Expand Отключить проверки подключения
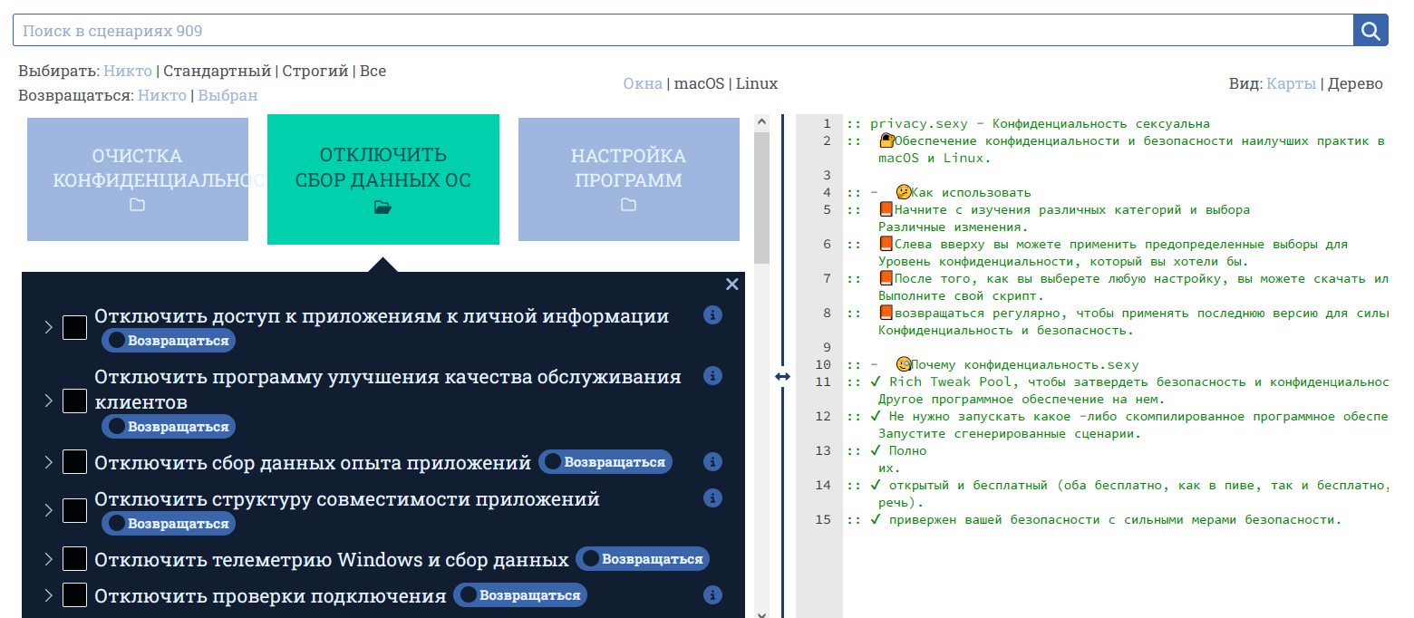The image size is (1414, 618). [49, 595]
